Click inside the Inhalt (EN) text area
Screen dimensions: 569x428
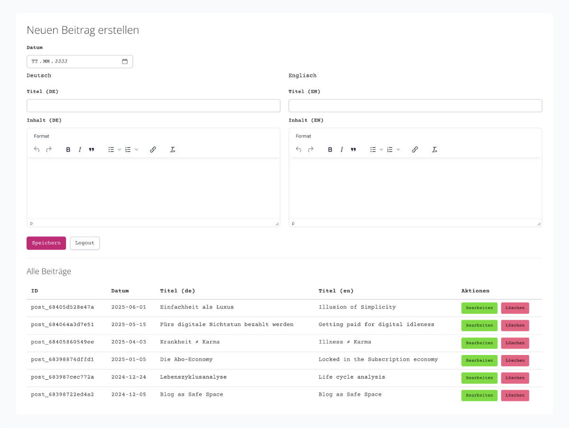tap(415, 188)
